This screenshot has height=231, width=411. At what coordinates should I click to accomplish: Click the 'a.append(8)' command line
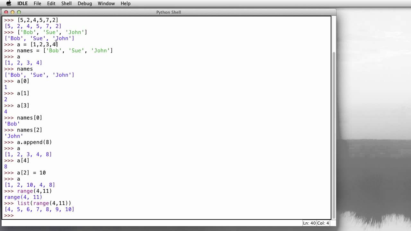point(28,142)
